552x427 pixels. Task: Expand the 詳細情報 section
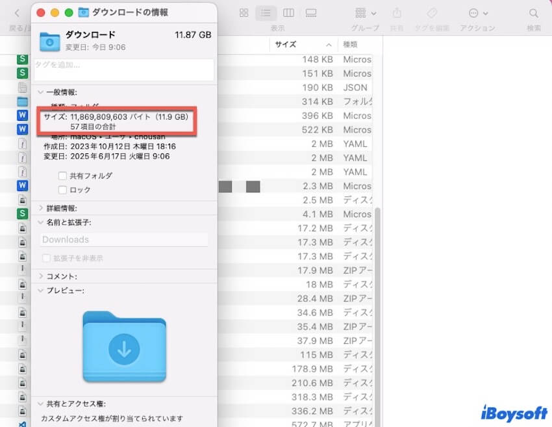click(x=42, y=208)
